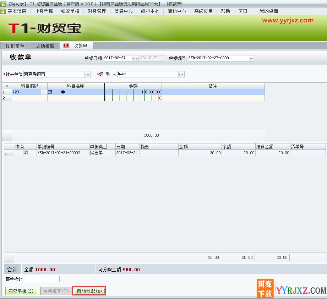Switch to the 启动报警 tab
Screen dimensions: 327x299
(x=45, y=46)
